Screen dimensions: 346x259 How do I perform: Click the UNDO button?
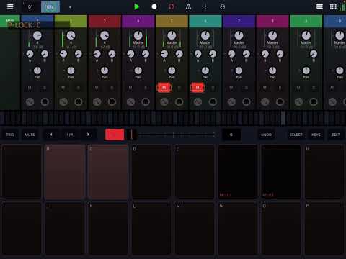pos(266,135)
